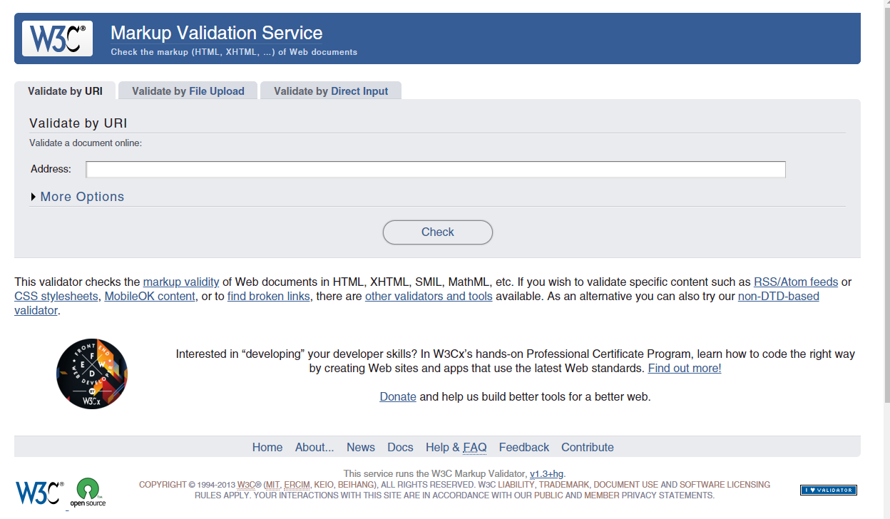Open Help & FAQ in footer navigation
This screenshot has width=890, height=519.
(456, 448)
